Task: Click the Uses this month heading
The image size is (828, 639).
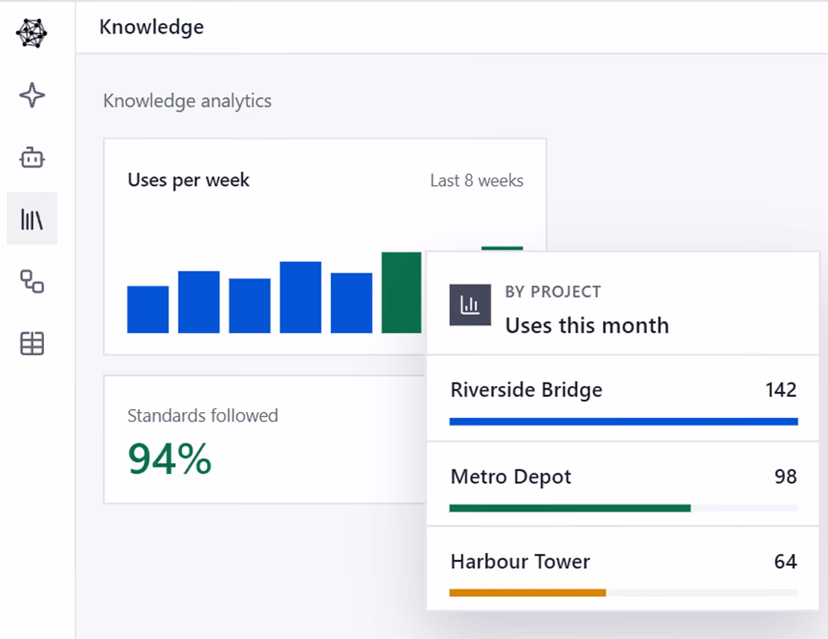Action: tap(587, 325)
